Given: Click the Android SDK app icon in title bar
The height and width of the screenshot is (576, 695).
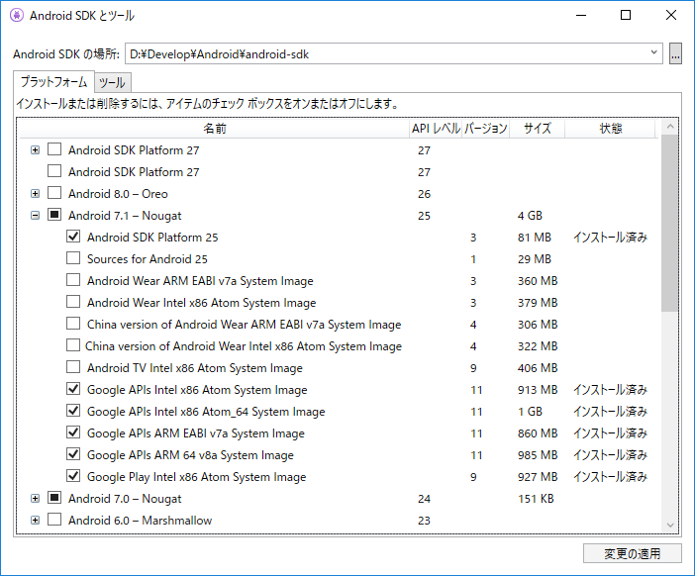Looking at the screenshot, I should click(x=17, y=16).
